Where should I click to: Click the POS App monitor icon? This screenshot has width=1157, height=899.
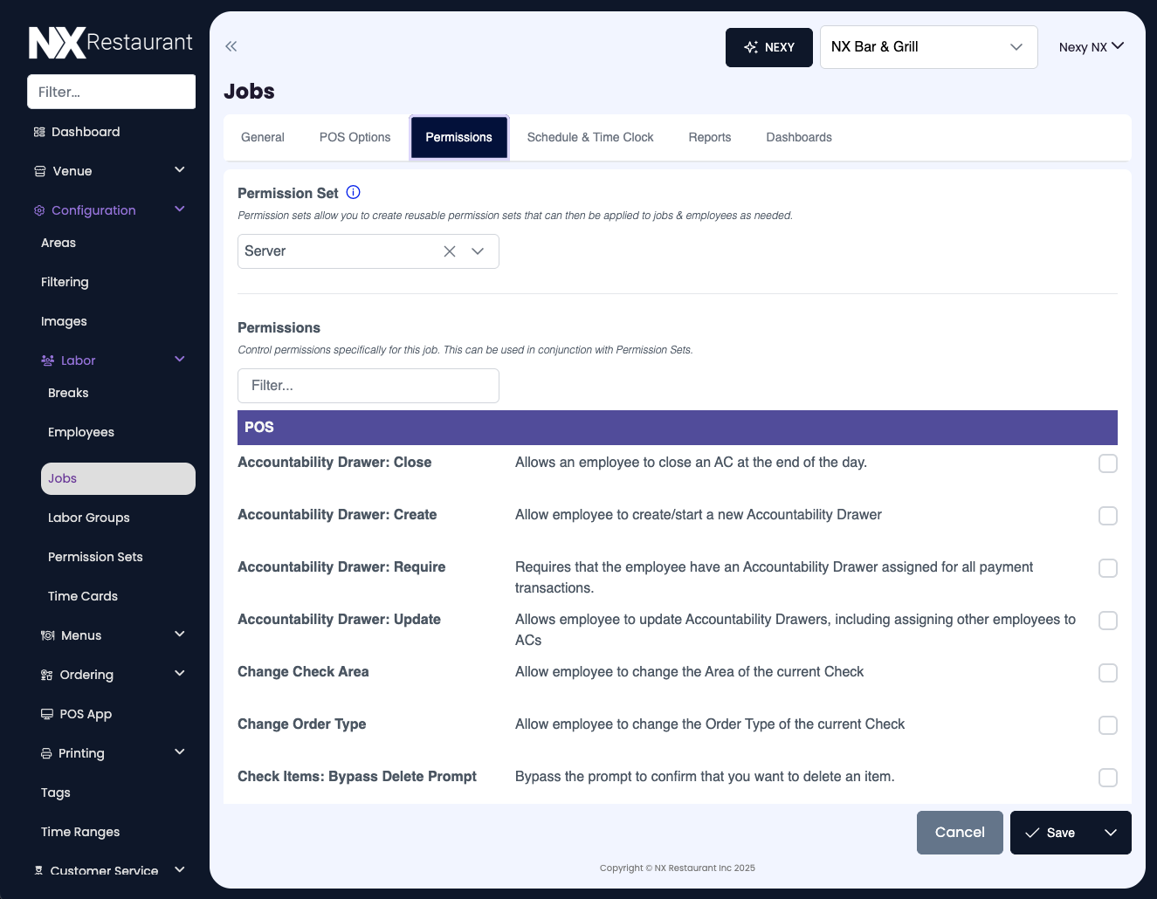click(x=47, y=714)
